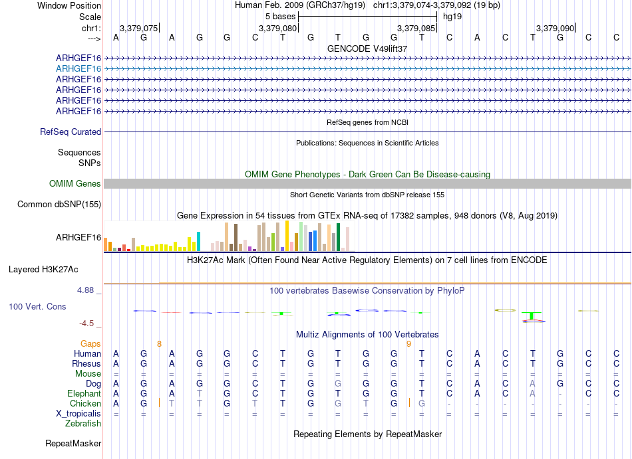Click the orange gap count 9
Image resolution: width=632 pixels, height=459 pixels.
pyautogui.click(x=408, y=344)
